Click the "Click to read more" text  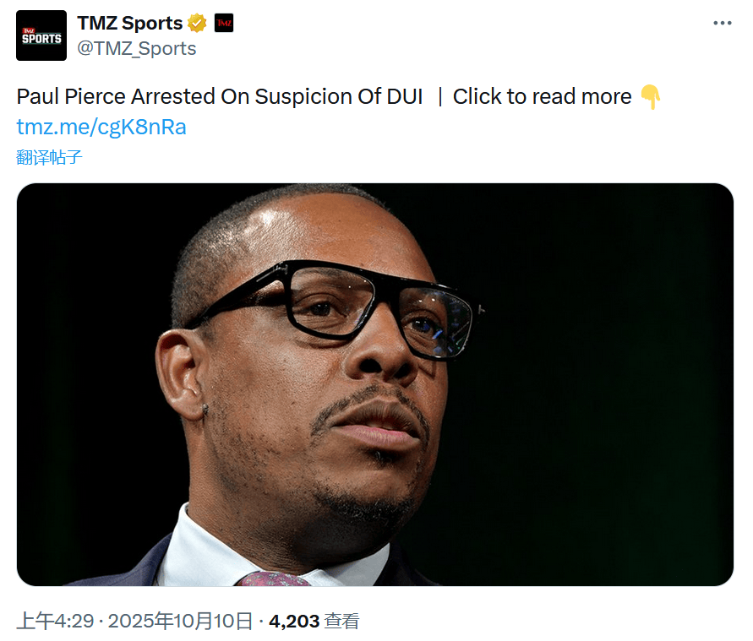[x=543, y=96]
